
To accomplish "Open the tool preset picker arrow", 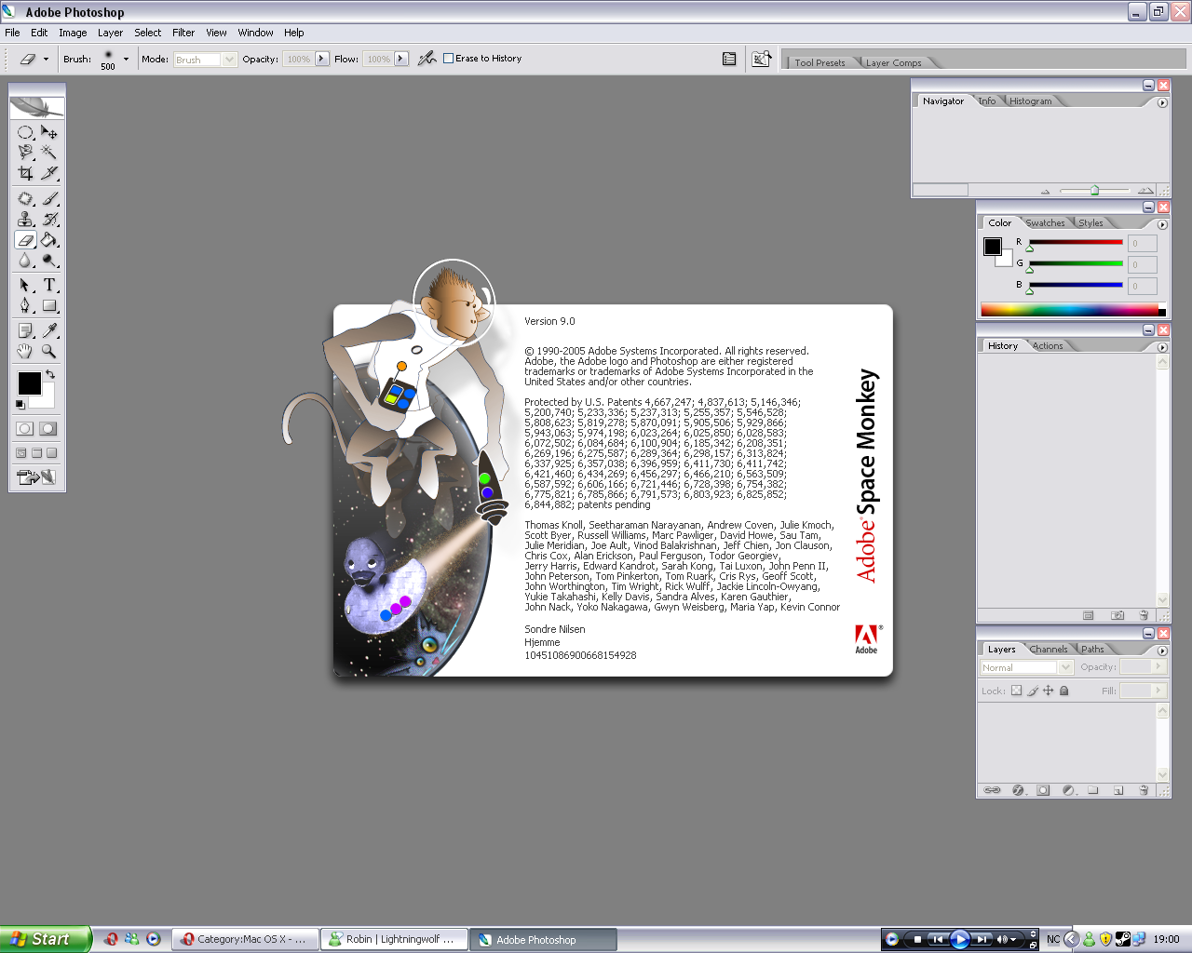I will pyautogui.click(x=46, y=59).
